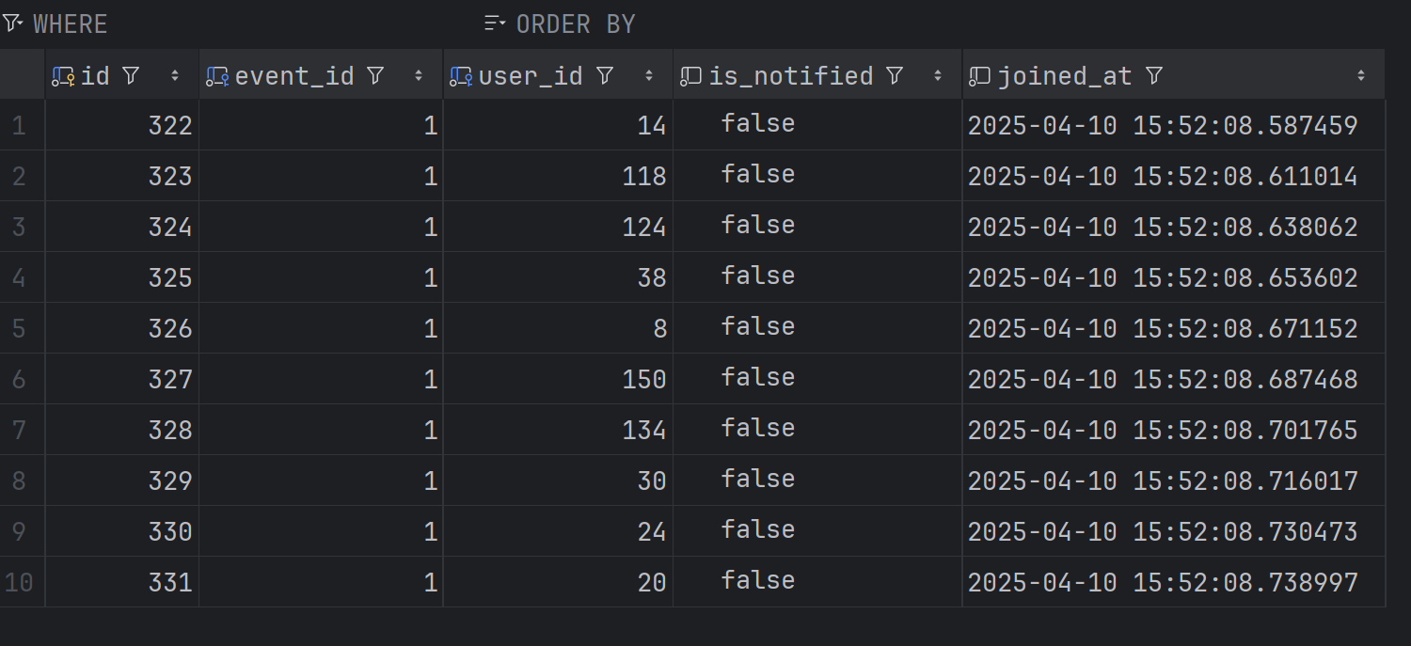Toggle sort arrows on is_notified column
This screenshot has width=1411, height=646.
click(938, 76)
